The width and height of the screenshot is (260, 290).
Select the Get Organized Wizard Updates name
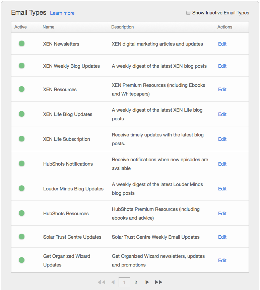pos(67,260)
